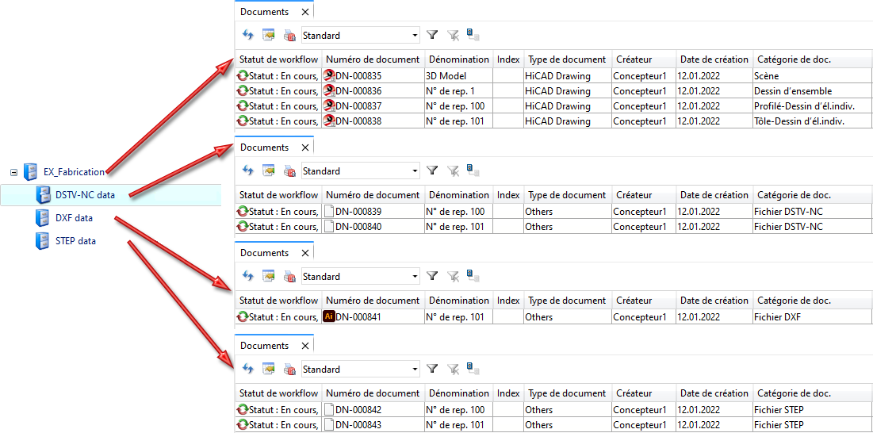873x433 pixels.
Task: Open Standard dropdown above DN-000839 list
Action: click(415, 171)
